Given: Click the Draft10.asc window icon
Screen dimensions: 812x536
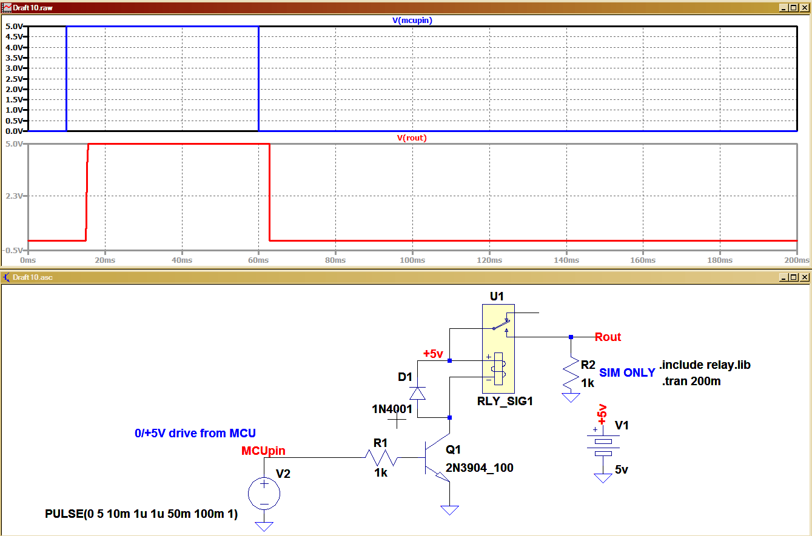Looking at the screenshot, I should (x=6, y=277).
